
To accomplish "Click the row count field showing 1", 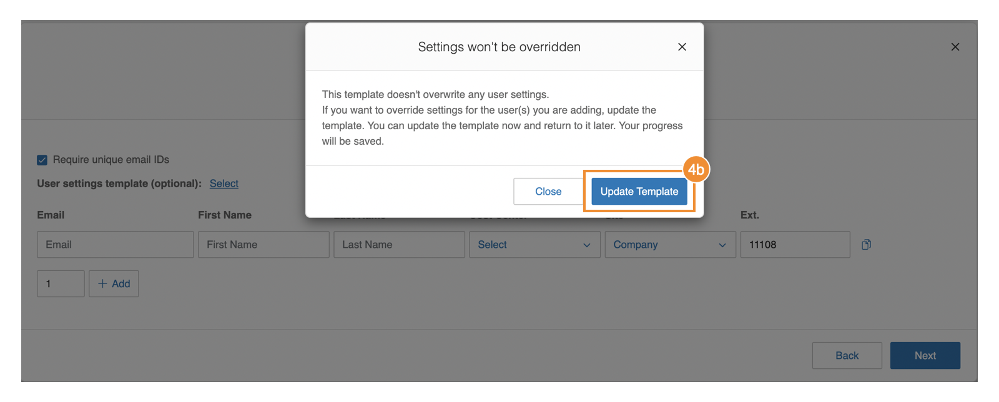I will [60, 283].
